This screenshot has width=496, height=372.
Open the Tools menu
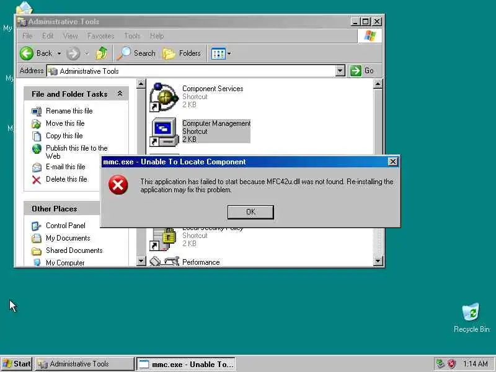tap(132, 36)
